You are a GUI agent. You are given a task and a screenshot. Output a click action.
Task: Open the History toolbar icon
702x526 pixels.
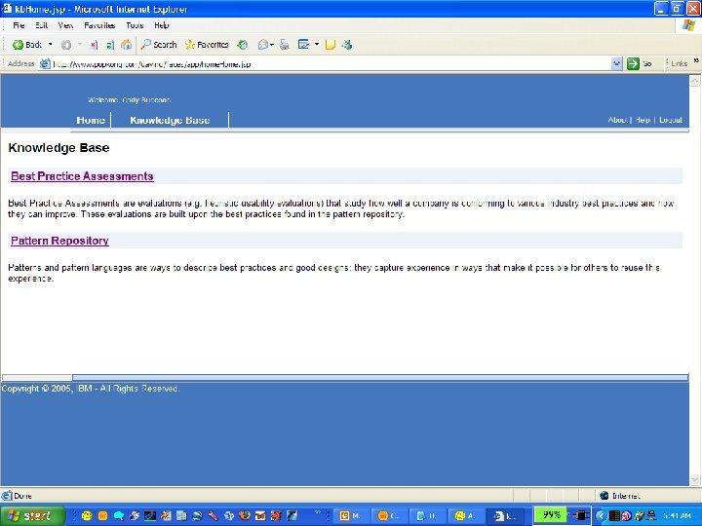[242, 44]
